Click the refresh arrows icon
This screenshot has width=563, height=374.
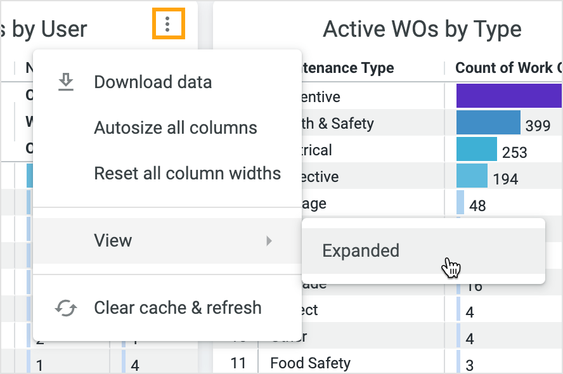pyautogui.click(x=66, y=308)
